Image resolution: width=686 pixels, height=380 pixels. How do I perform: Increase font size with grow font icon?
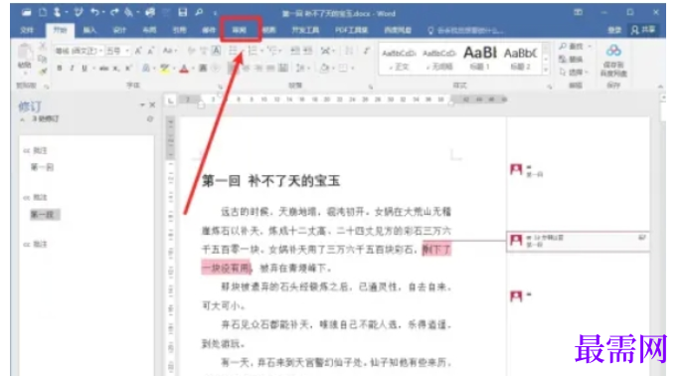(x=138, y=51)
